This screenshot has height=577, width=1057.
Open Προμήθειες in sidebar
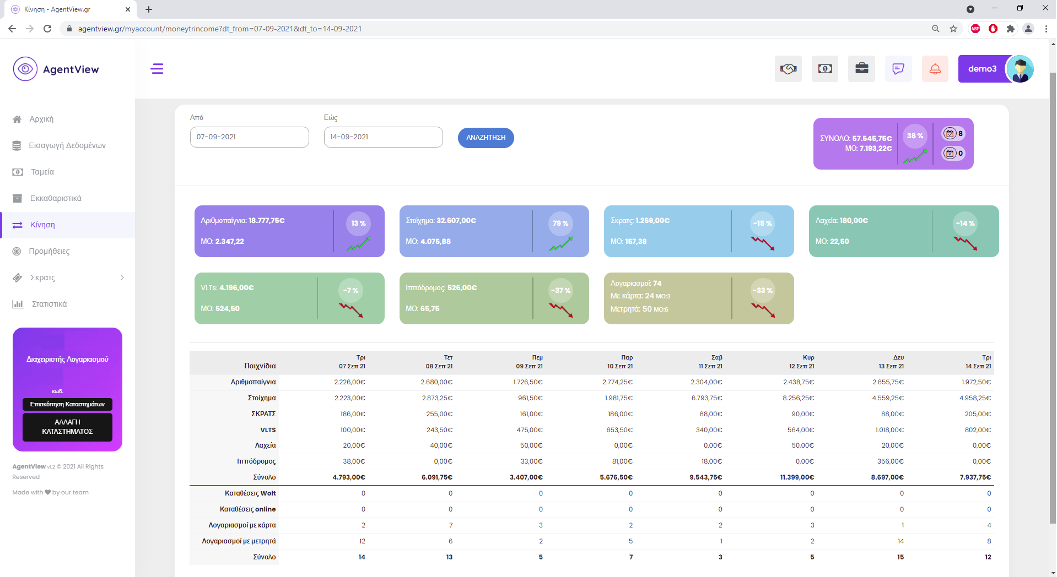(49, 251)
